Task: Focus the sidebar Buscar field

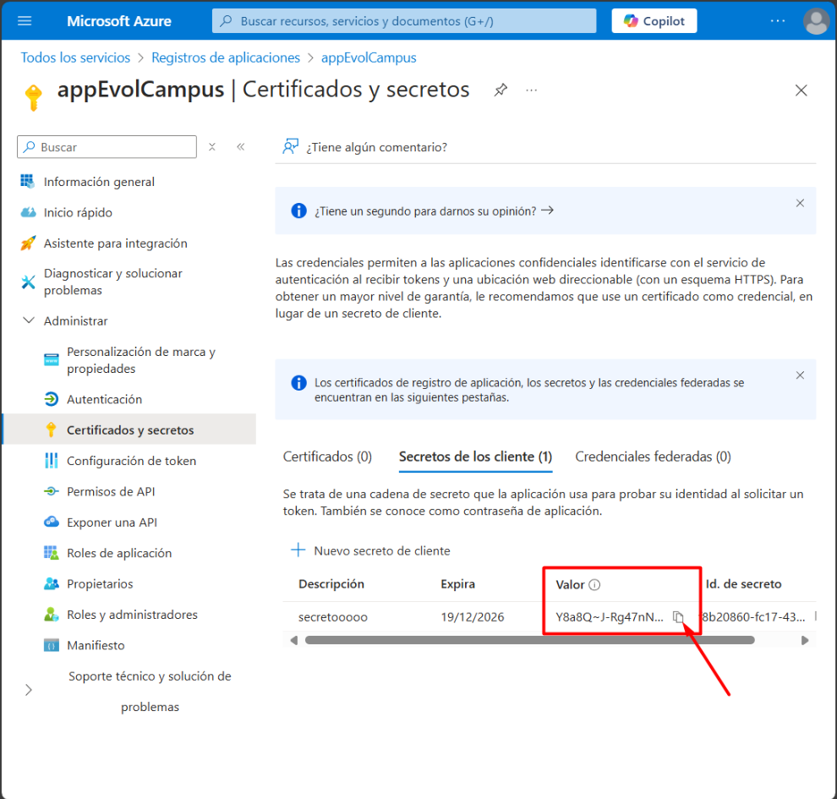Action: [x=107, y=147]
